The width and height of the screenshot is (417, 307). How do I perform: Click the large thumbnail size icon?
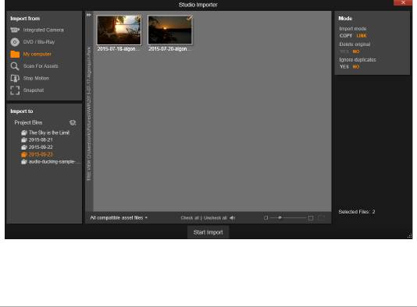pyautogui.click(x=311, y=218)
